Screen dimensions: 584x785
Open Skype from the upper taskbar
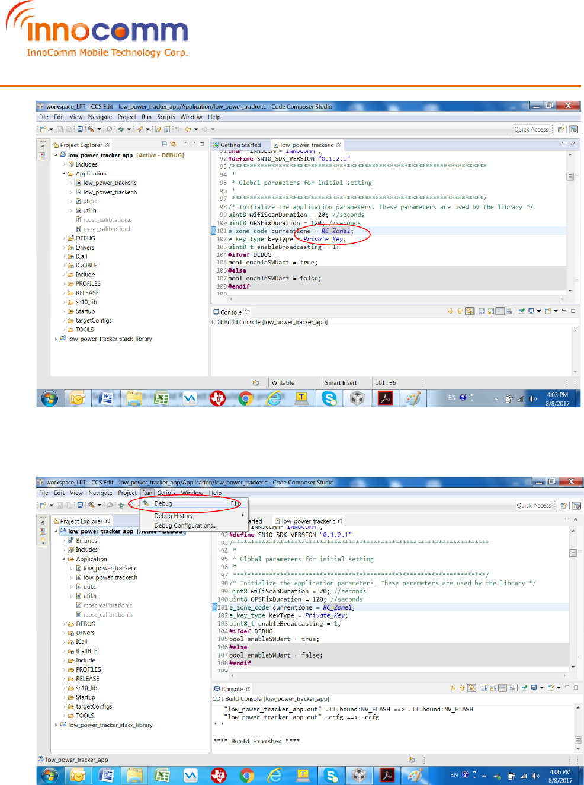[x=329, y=398]
